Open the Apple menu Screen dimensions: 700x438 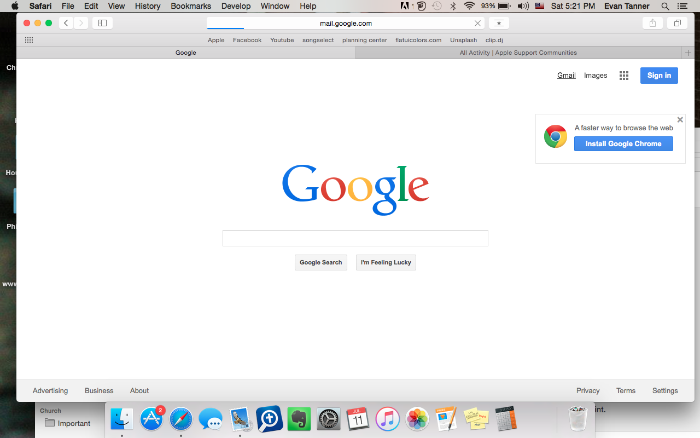click(x=14, y=6)
